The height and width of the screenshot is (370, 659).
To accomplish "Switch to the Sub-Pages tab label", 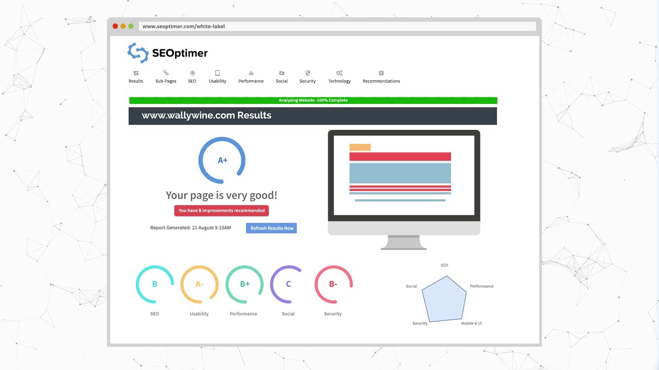I will 166,81.
